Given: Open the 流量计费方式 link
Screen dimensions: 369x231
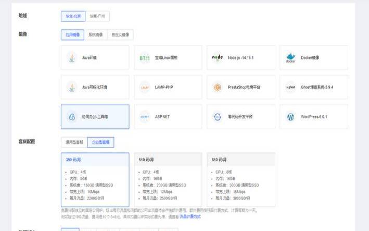Looking at the screenshot, I should tap(190, 216).
